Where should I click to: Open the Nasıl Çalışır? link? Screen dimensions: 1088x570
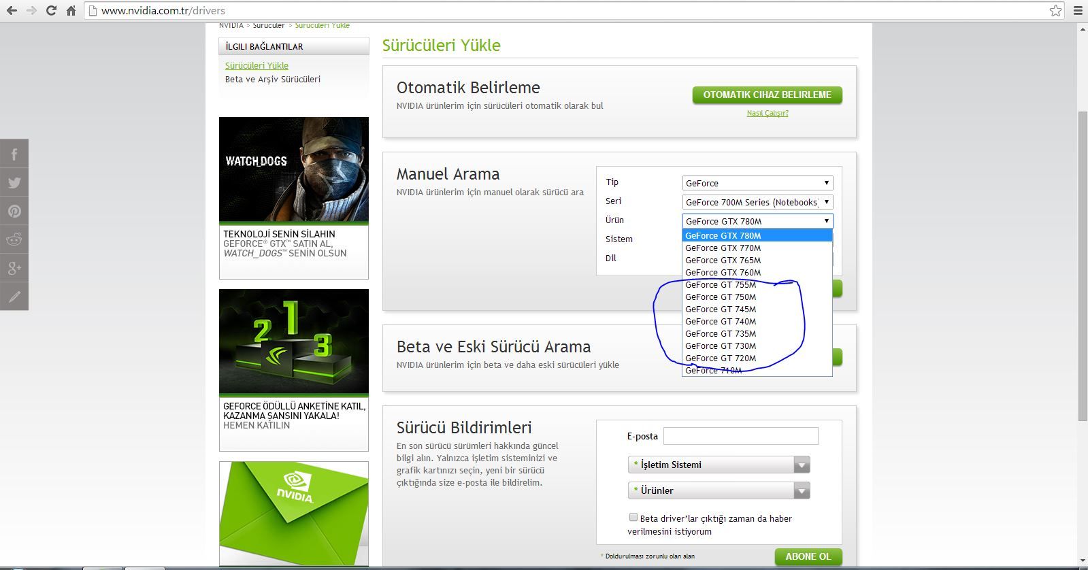click(x=768, y=114)
